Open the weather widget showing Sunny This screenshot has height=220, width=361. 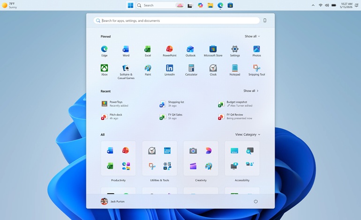(x=9, y=5)
